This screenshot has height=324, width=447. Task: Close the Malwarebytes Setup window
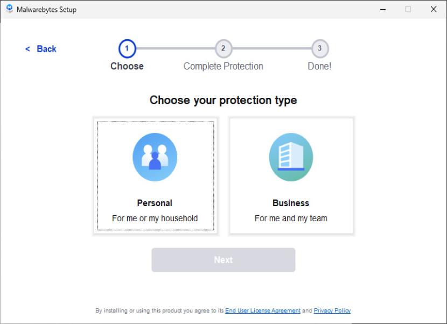tap(434, 9)
